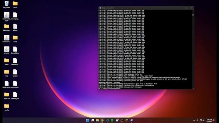Select the server.properties file icon
The height and width of the screenshot is (123, 219).
coord(15,16)
